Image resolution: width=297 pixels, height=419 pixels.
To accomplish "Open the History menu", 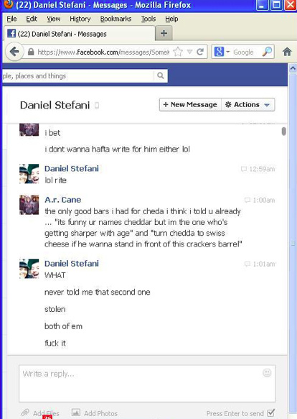I will (80, 19).
